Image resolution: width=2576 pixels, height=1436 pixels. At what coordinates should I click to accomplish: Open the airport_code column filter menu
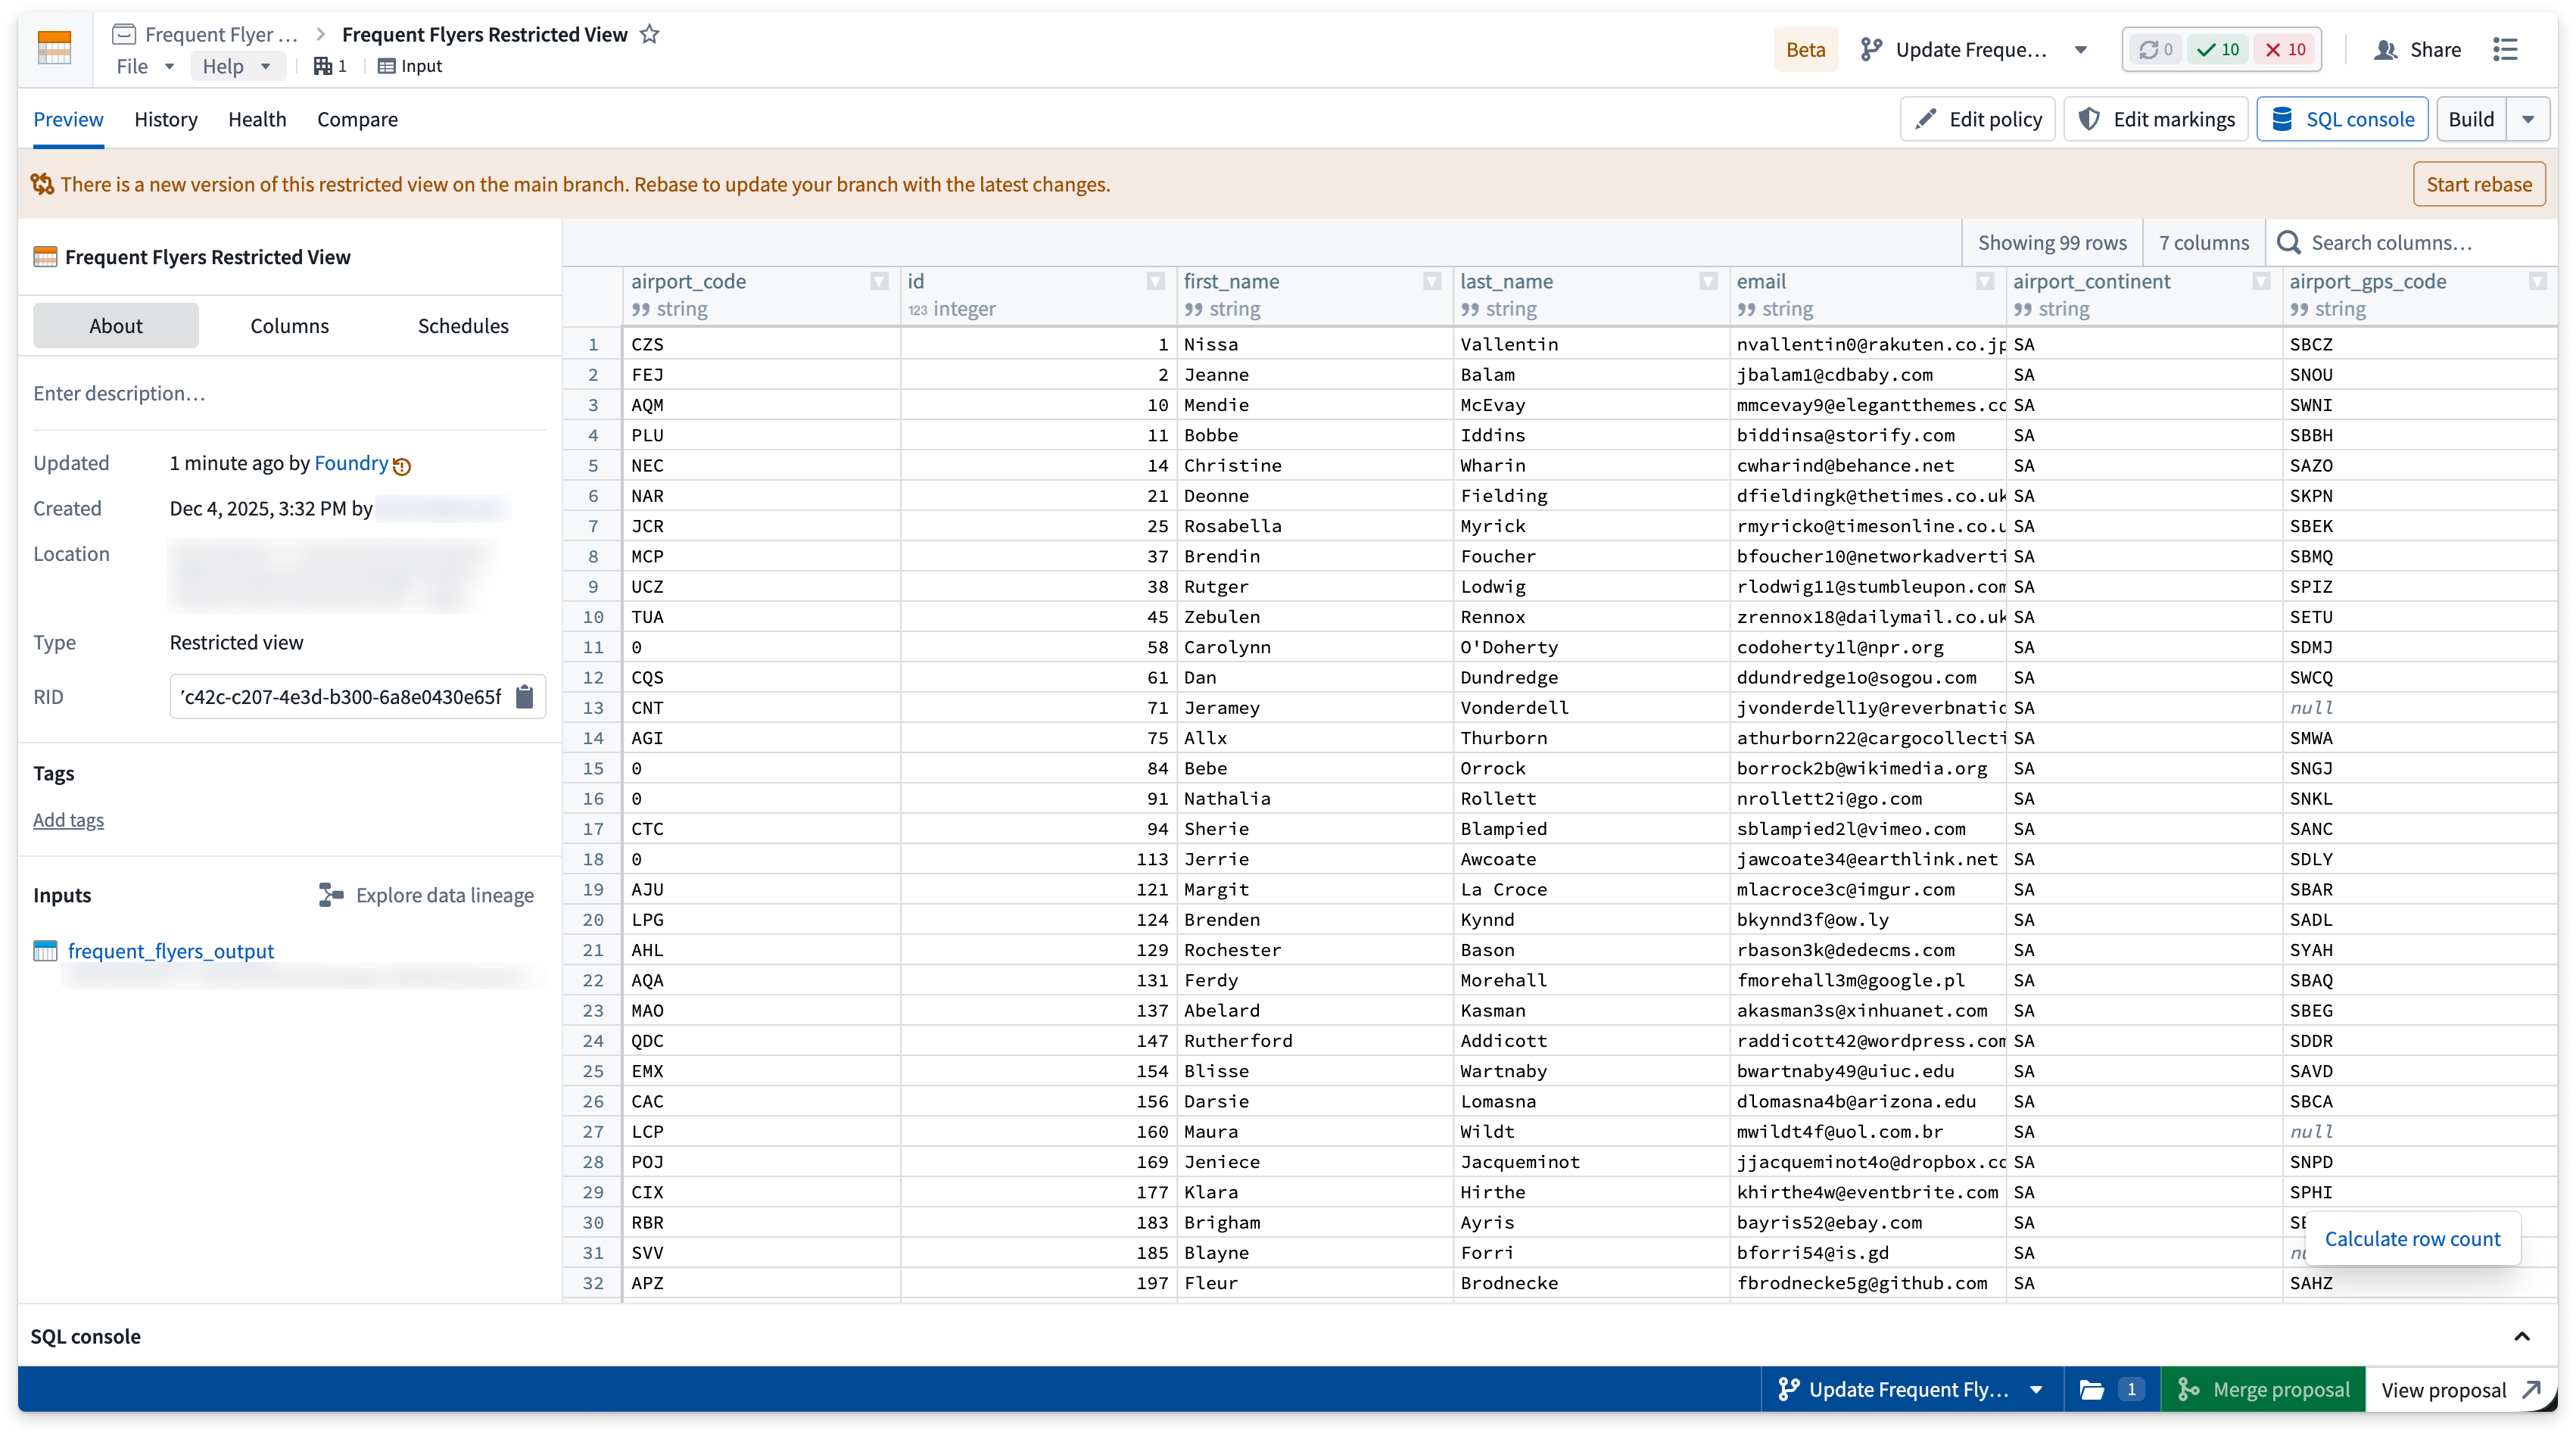(x=879, y=282)
